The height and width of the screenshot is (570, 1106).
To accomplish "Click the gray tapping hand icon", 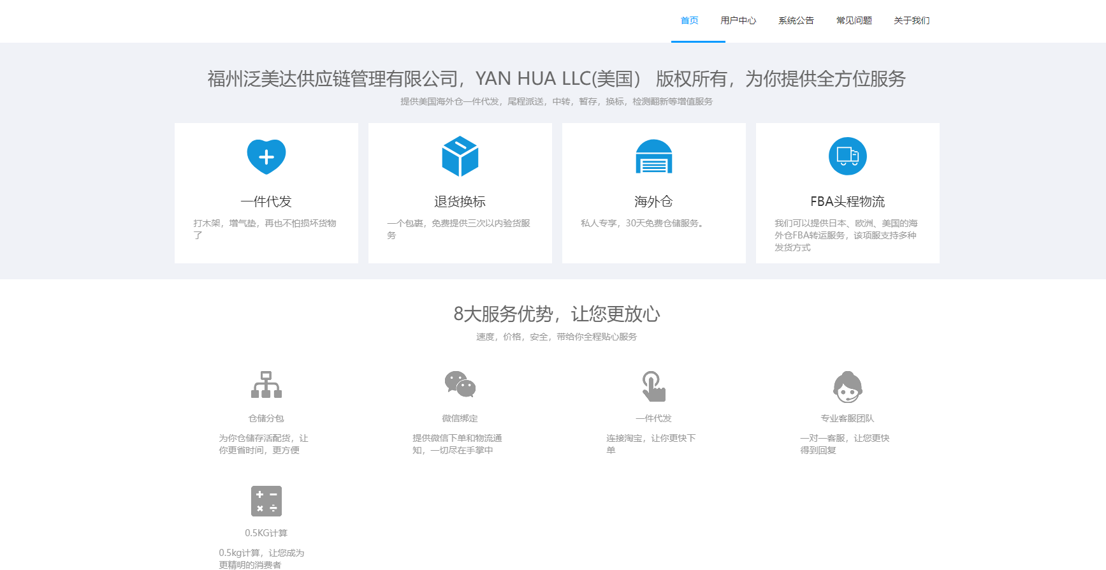I will point(653,386).
